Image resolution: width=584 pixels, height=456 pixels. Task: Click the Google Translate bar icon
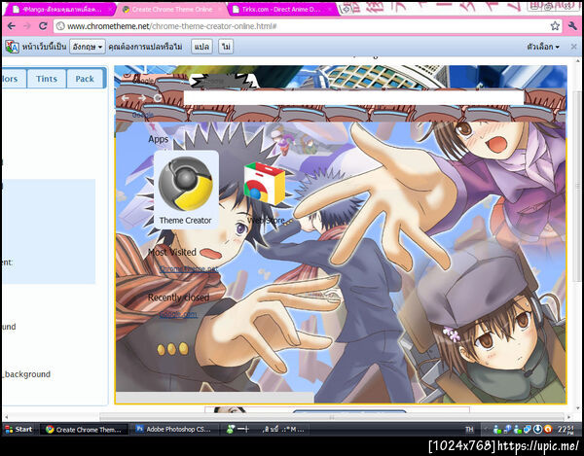click(12, 47)
